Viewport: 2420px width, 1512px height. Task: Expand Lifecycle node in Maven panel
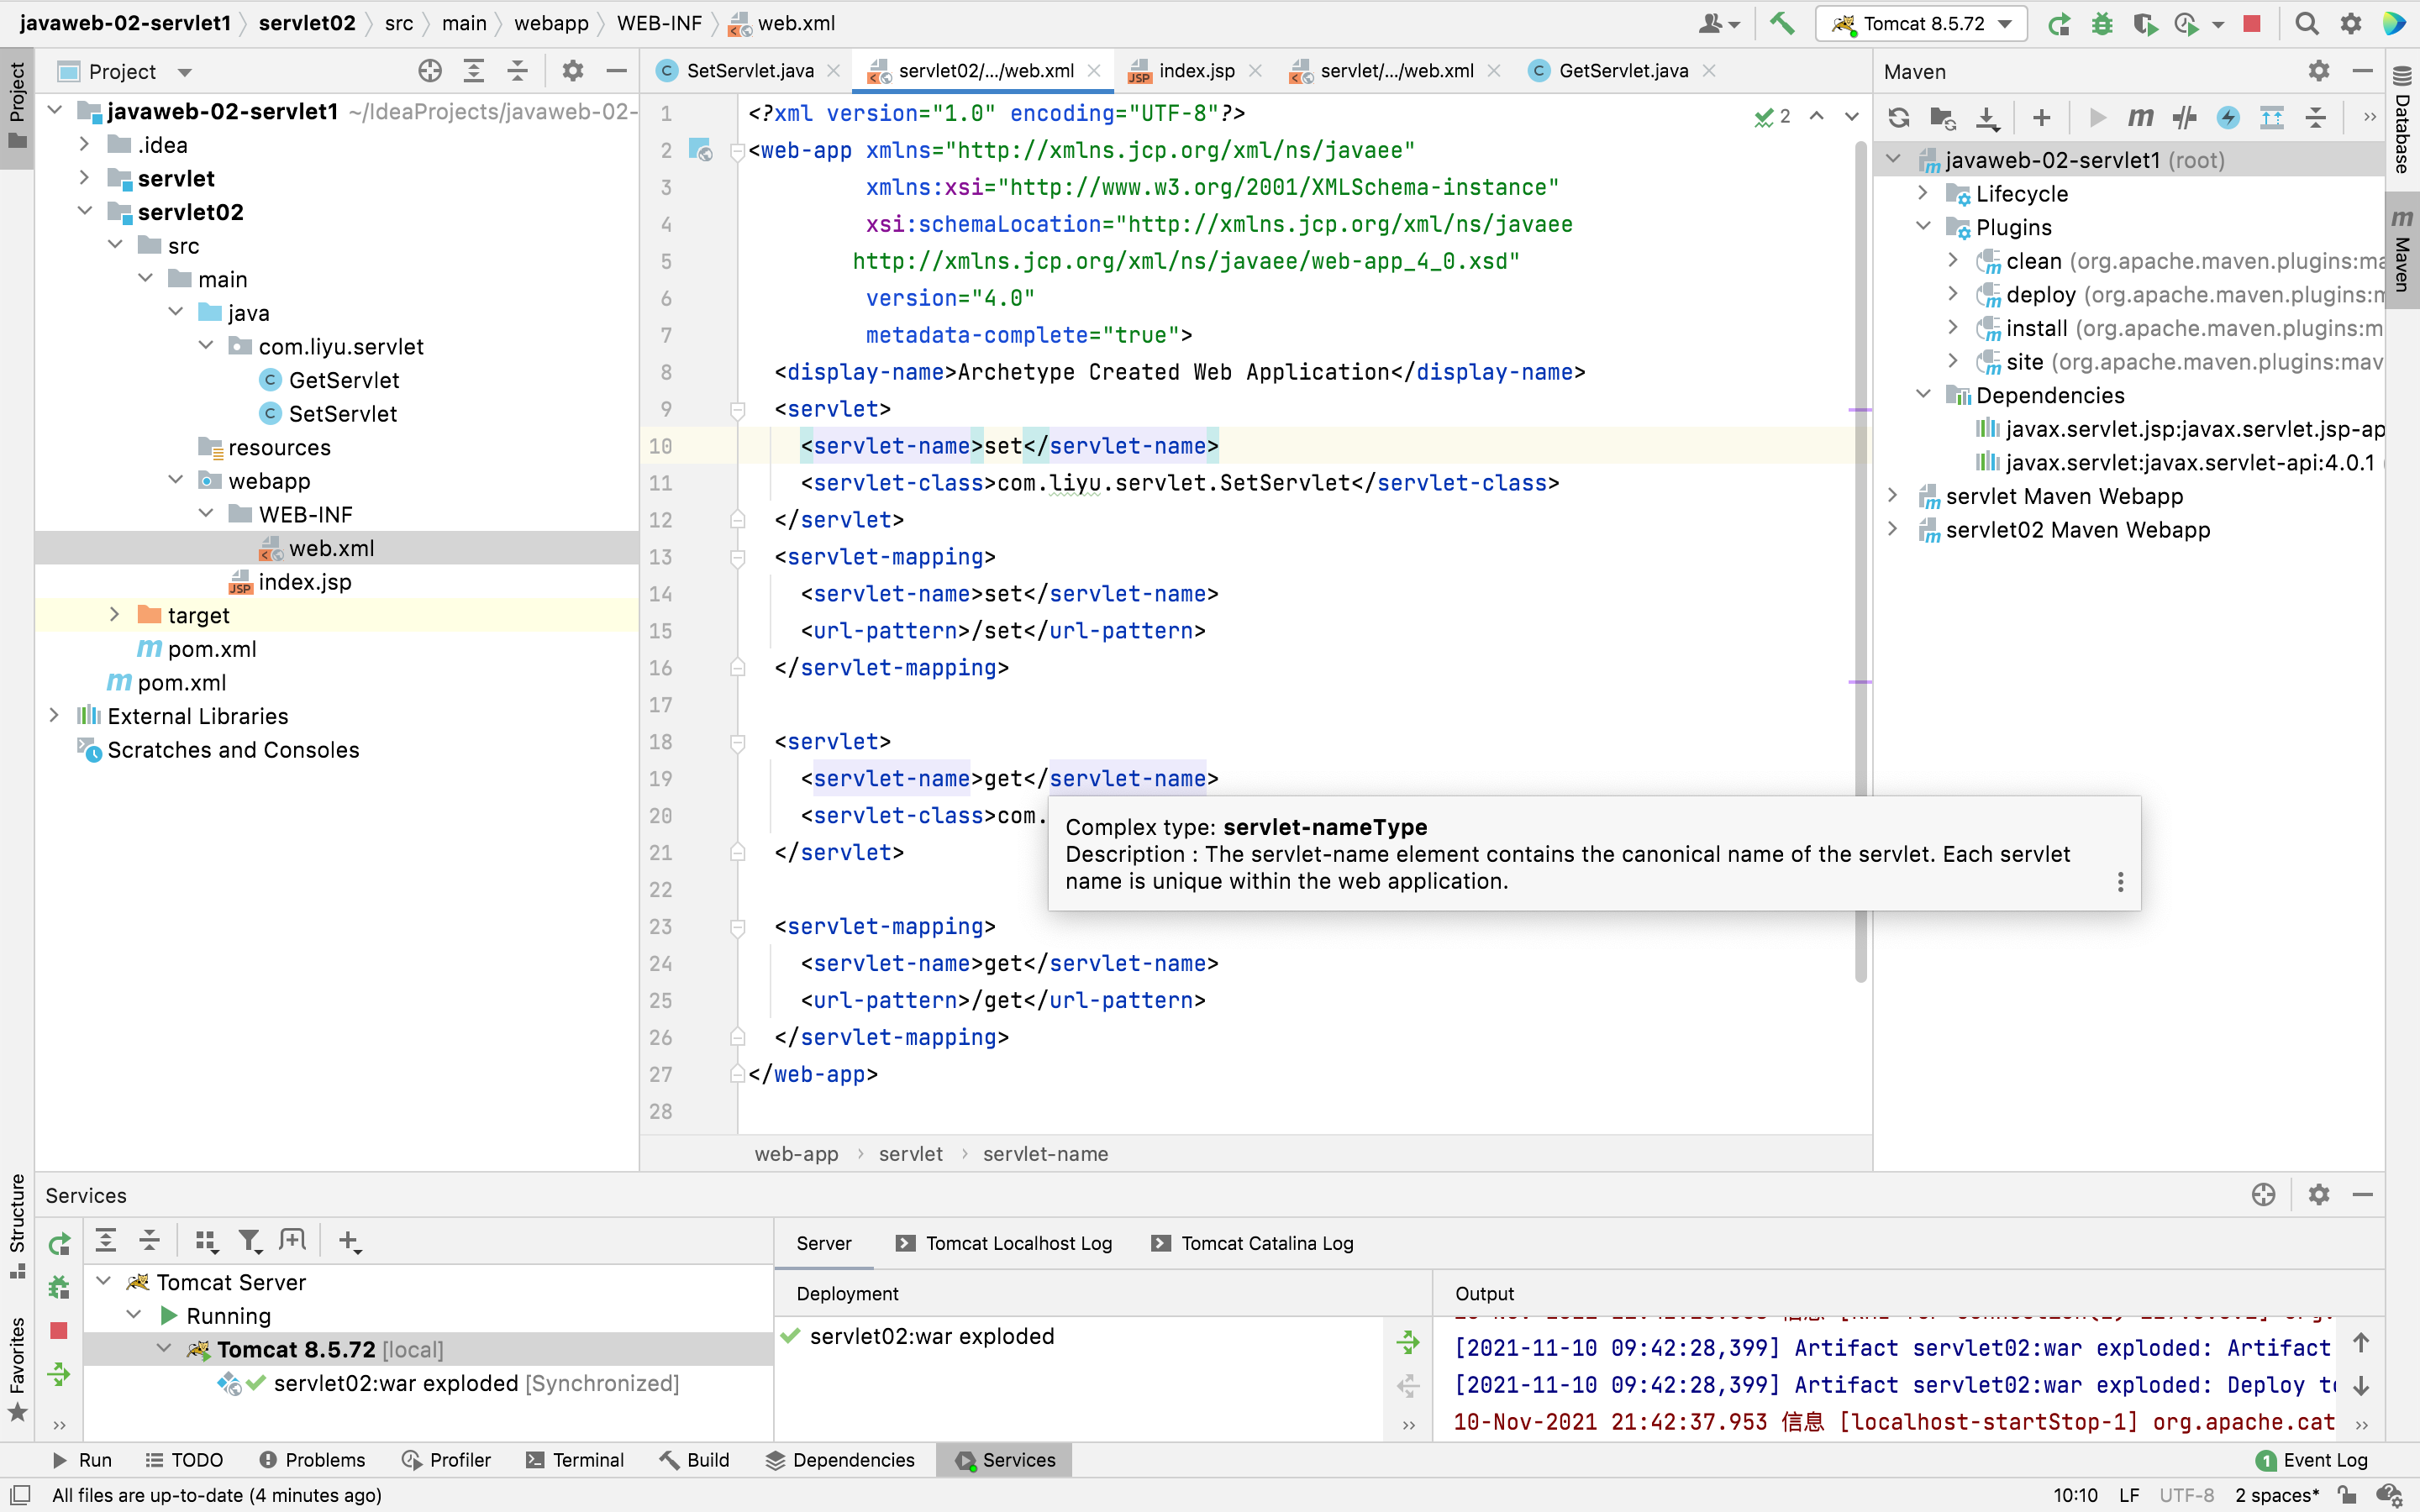(1923, 194)
